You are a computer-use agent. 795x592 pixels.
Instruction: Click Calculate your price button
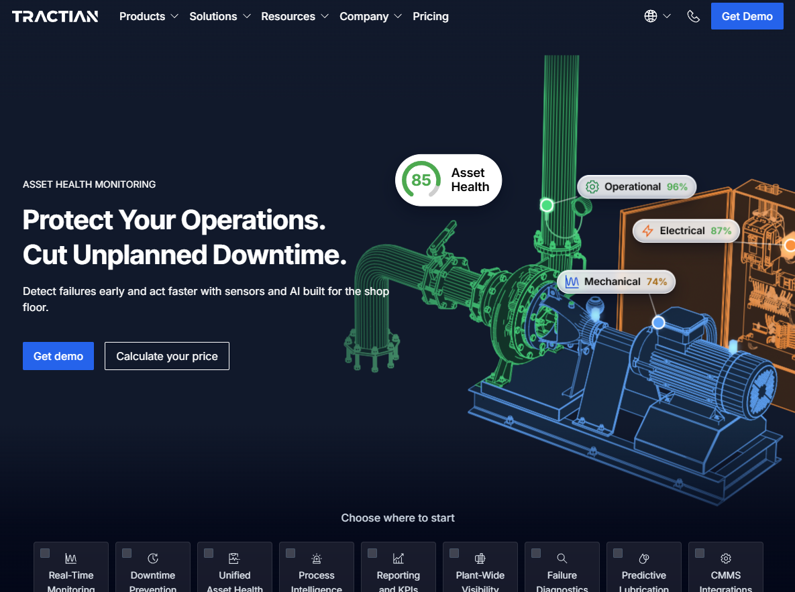167,356
